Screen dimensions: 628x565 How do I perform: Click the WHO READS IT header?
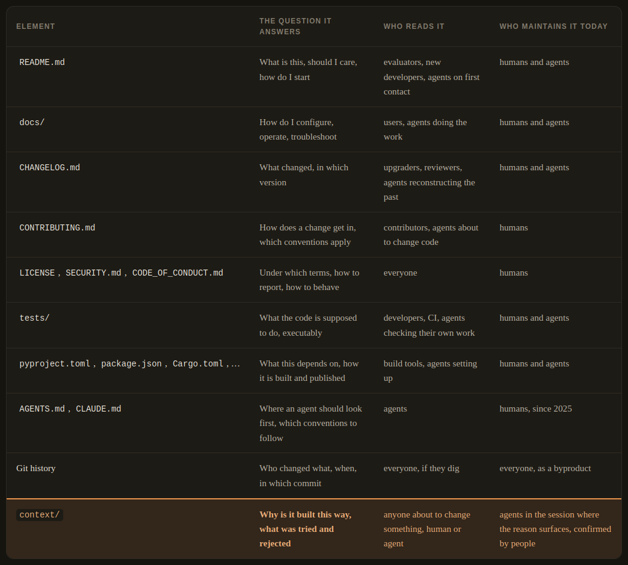(414, 26)
